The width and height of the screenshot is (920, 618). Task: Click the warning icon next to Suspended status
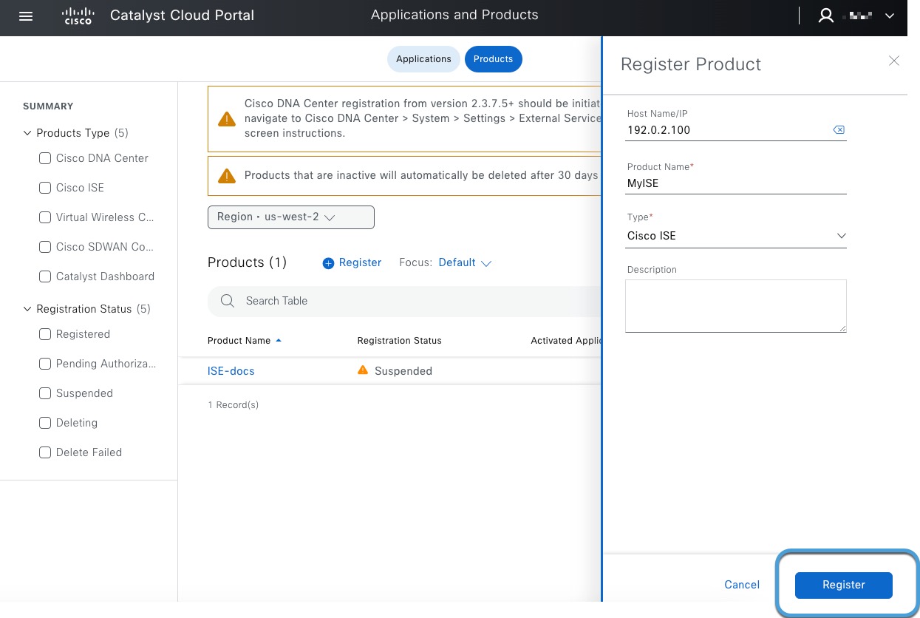click(x=363, y=370)
